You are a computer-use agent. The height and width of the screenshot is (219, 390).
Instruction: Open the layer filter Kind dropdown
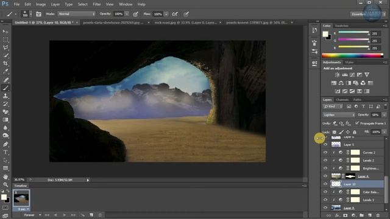tap(333, 106)
